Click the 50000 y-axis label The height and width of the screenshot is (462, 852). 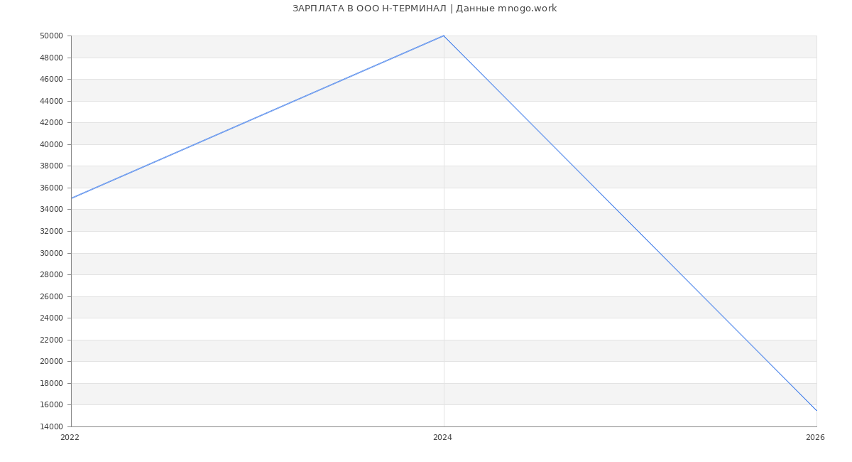(x=52, y=36)
